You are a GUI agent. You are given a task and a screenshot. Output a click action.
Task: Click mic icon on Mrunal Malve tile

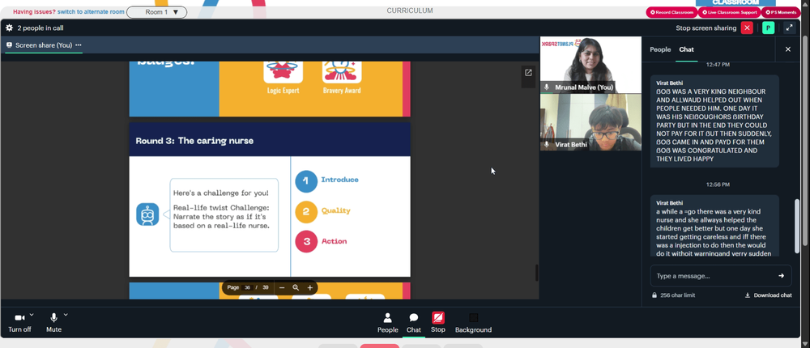click(x=547, y=87)
